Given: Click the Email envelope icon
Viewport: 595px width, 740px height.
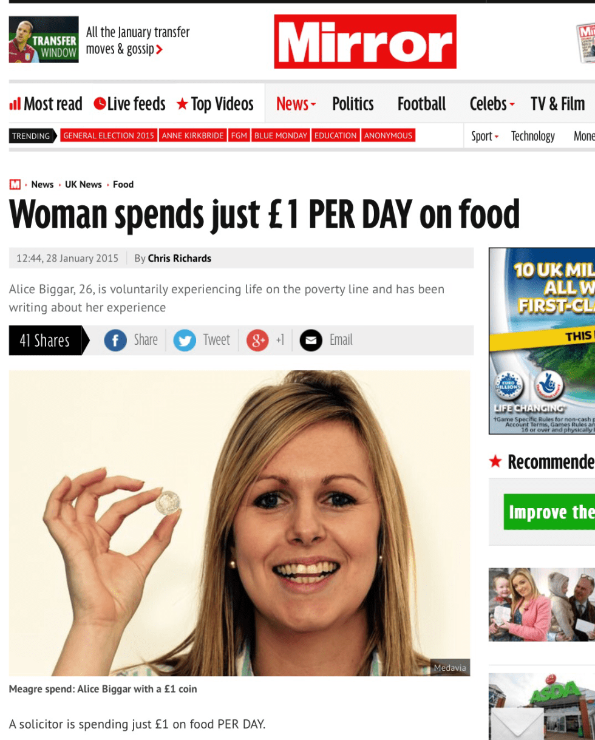Looking at the screenshot, I should (311, 341).
